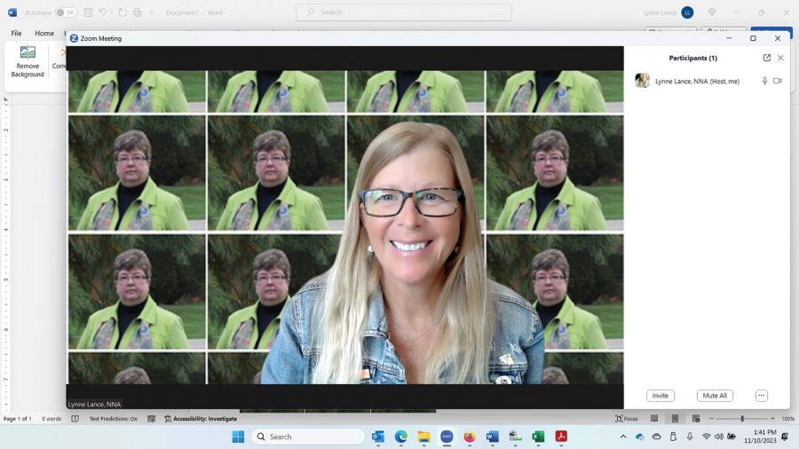Open the more options ellipsis in Participants
799x449 pixels.
[x=761, y=396]
